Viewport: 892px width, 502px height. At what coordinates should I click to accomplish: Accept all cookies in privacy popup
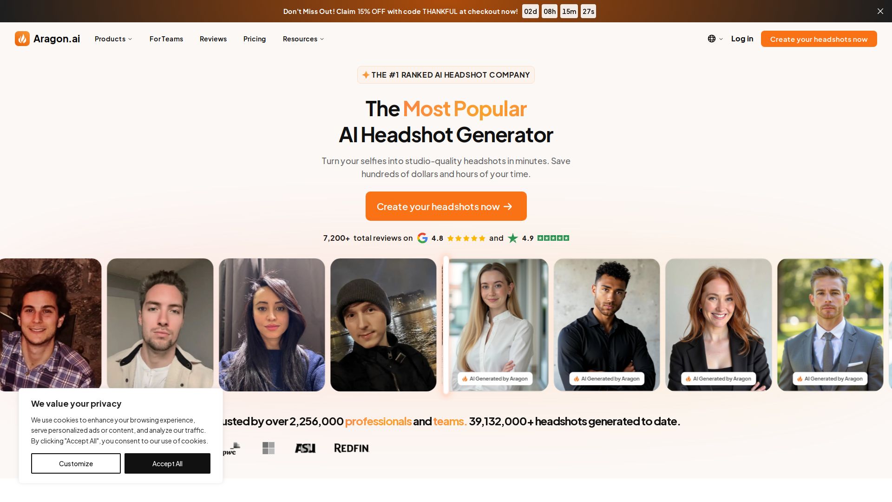coord(167,463)
